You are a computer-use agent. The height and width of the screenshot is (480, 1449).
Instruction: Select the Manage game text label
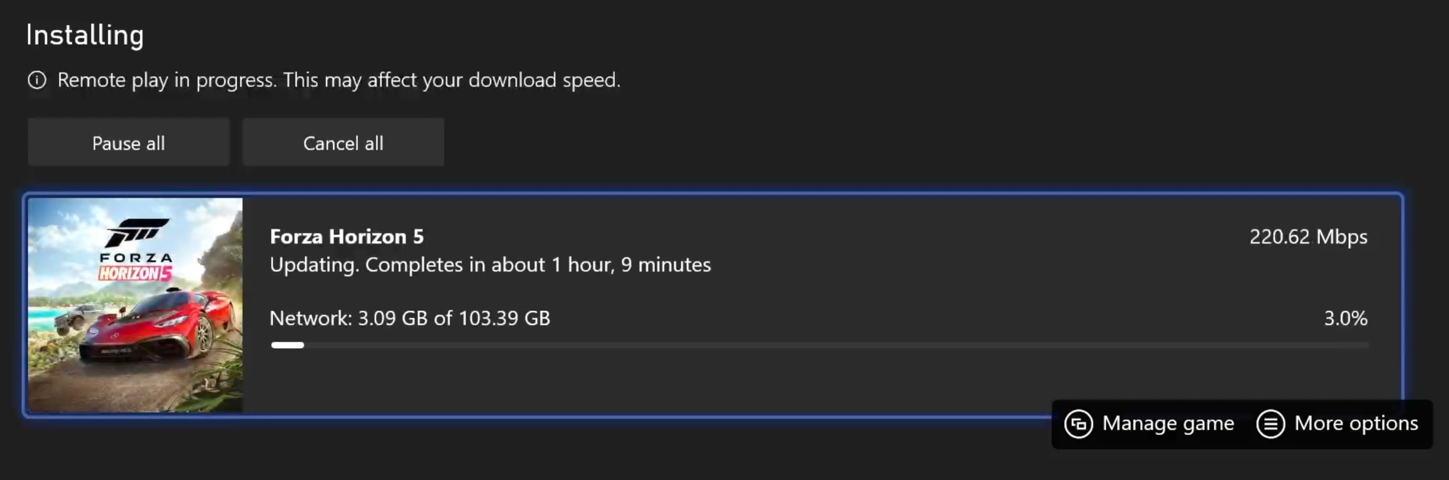[x=1168, y=423]
